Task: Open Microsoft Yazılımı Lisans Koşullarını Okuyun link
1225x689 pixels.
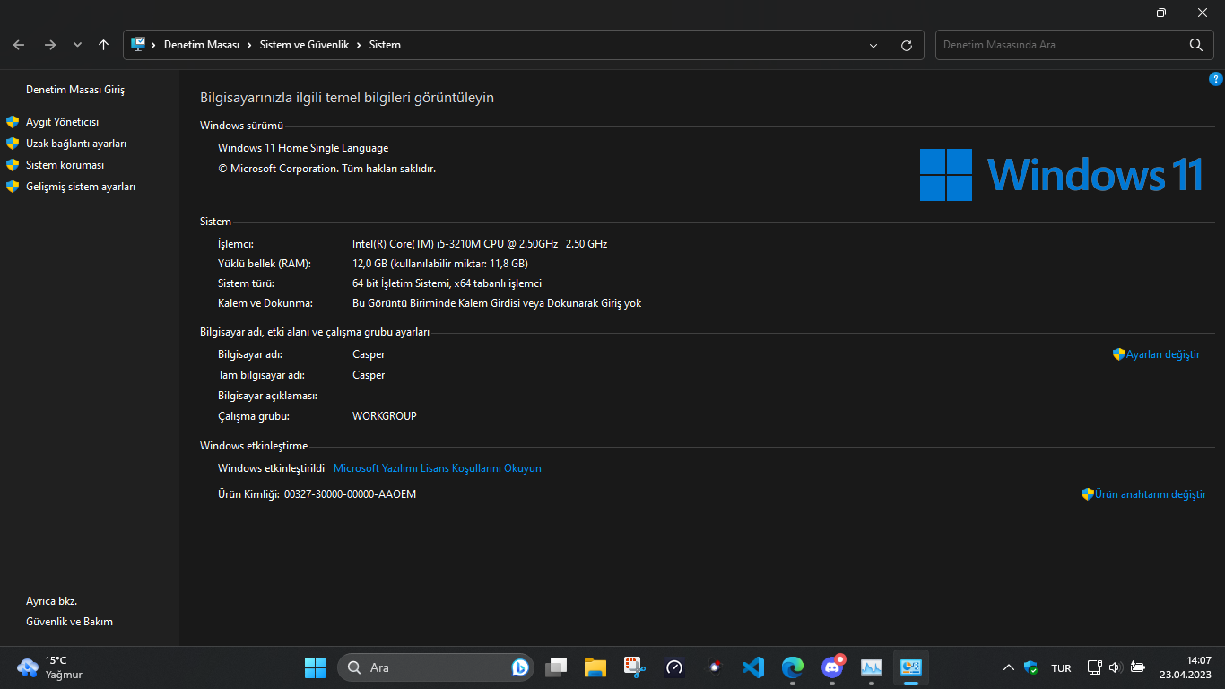Action: [x=437, y=468]
